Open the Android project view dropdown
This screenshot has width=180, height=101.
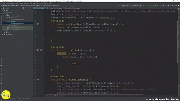tap(7, 8)
